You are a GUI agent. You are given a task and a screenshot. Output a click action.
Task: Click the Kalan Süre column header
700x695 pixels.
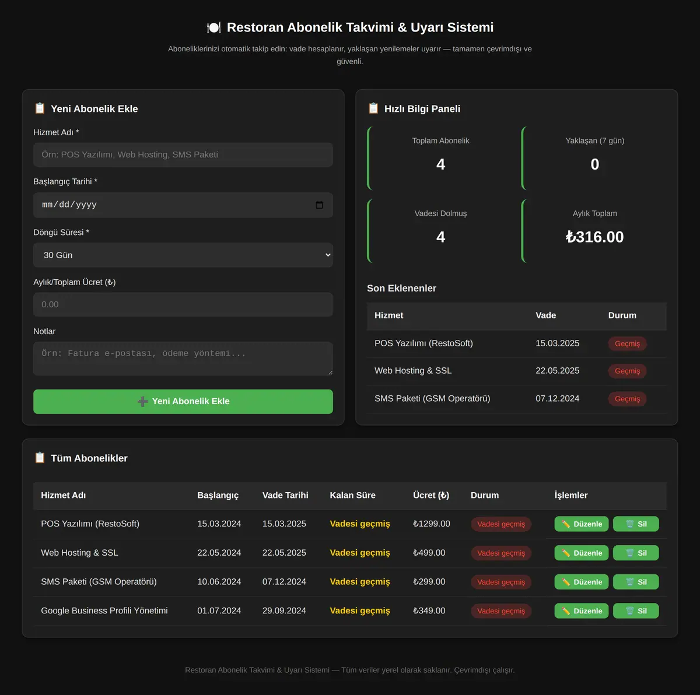(352, 495)
